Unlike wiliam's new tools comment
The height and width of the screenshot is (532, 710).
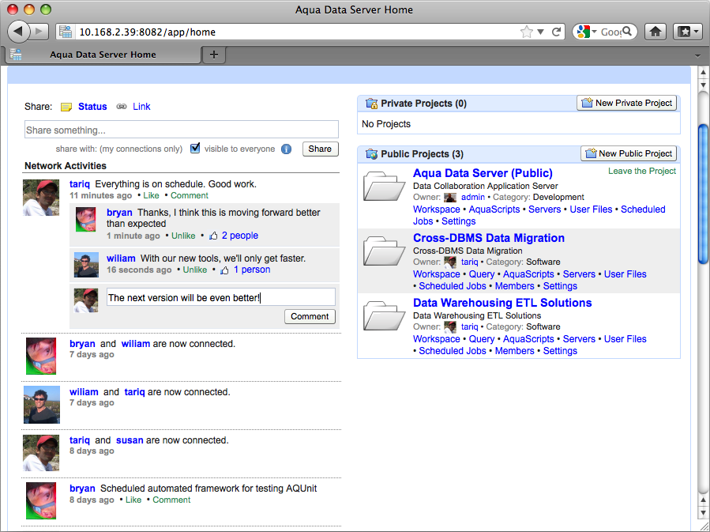point(195,270)
